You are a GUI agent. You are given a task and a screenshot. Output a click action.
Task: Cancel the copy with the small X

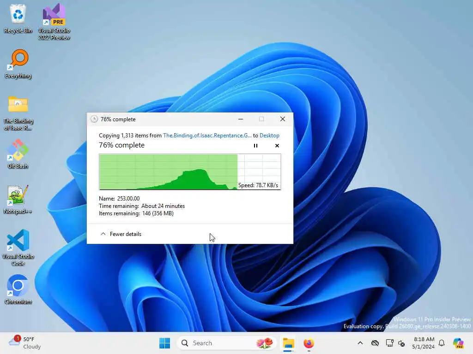coord(277,146)
